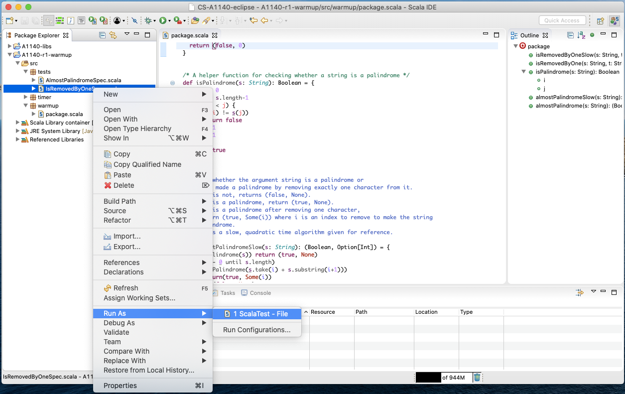The height and width of the screenshot is (394, 625).
Task: Expand the JRE System Library node
Action: (x=17, y=131)
